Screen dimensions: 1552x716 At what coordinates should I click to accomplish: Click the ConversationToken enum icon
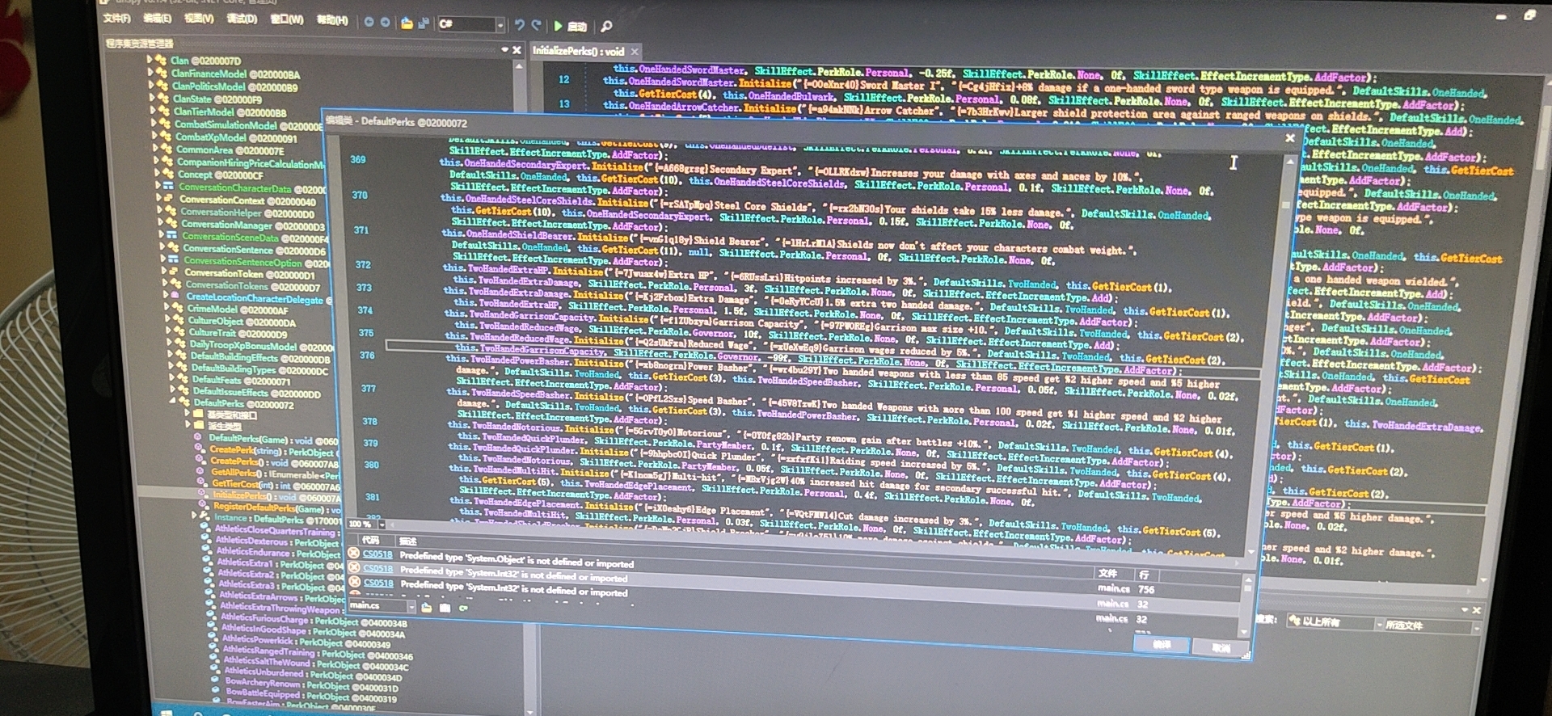(x=174, y=272)
